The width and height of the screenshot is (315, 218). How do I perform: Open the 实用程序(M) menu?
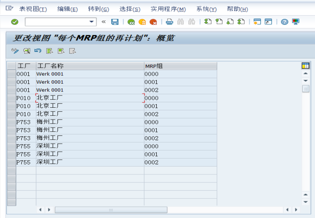(x=168, y=9)
